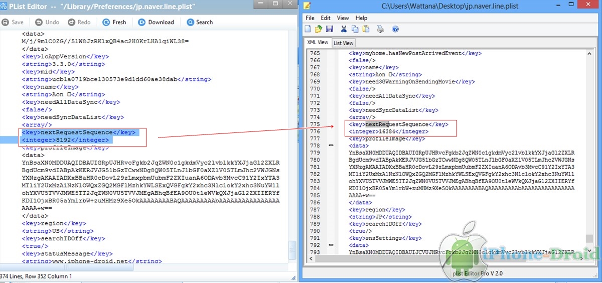This screenshot has height=283, width=602.
Task: Click the ucb1a0719bce130573e9d1dd60ae38dab string line
Action: [x=116, y=79]
